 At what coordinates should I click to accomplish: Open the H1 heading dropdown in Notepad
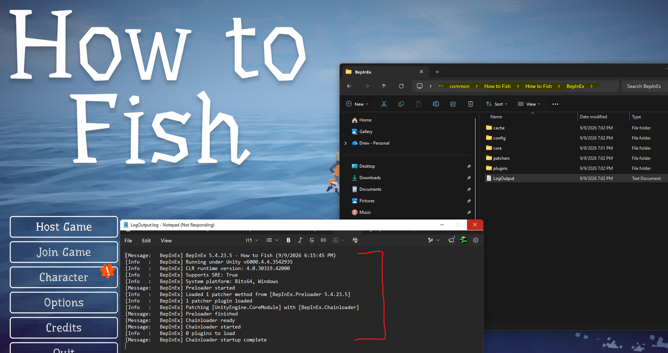(252, 240)
